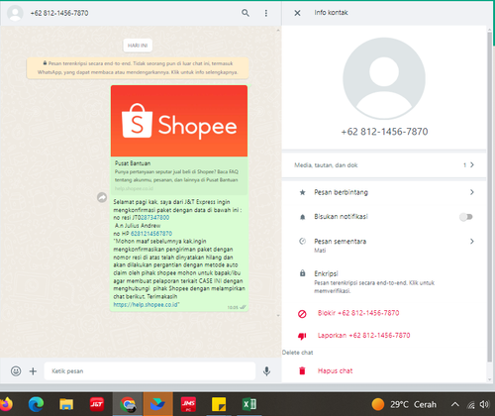Viewport: 495px width, 416px height.
Task: Show hidden system tray icons
Action: 455,404
